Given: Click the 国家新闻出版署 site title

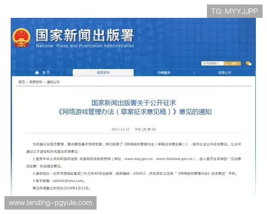Looking at the screenshot, I should (x=85, y=36).
